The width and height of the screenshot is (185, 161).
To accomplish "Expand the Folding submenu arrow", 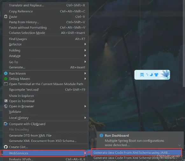I will tap(85, 50).
